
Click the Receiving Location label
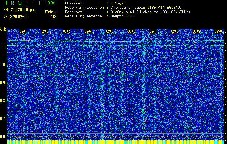[x=84, y=7]
